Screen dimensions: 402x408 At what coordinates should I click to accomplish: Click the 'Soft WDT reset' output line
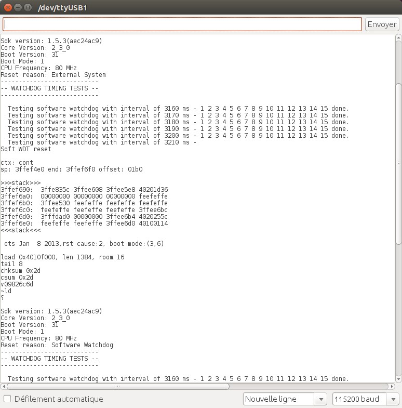click(x=26, y=149)
